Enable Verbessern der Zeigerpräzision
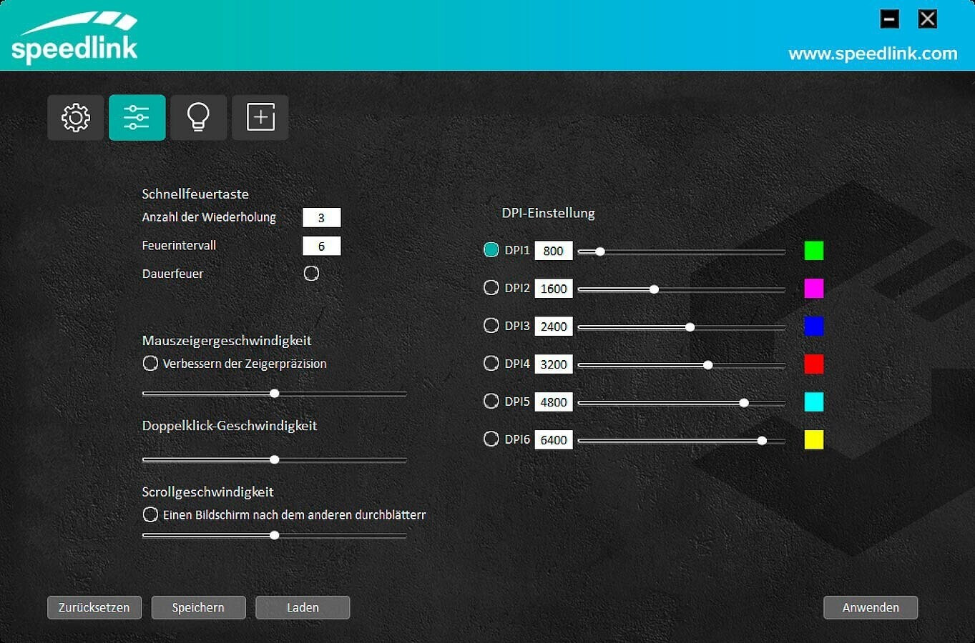This screenshot has height=643, width=975. point(150,364)
